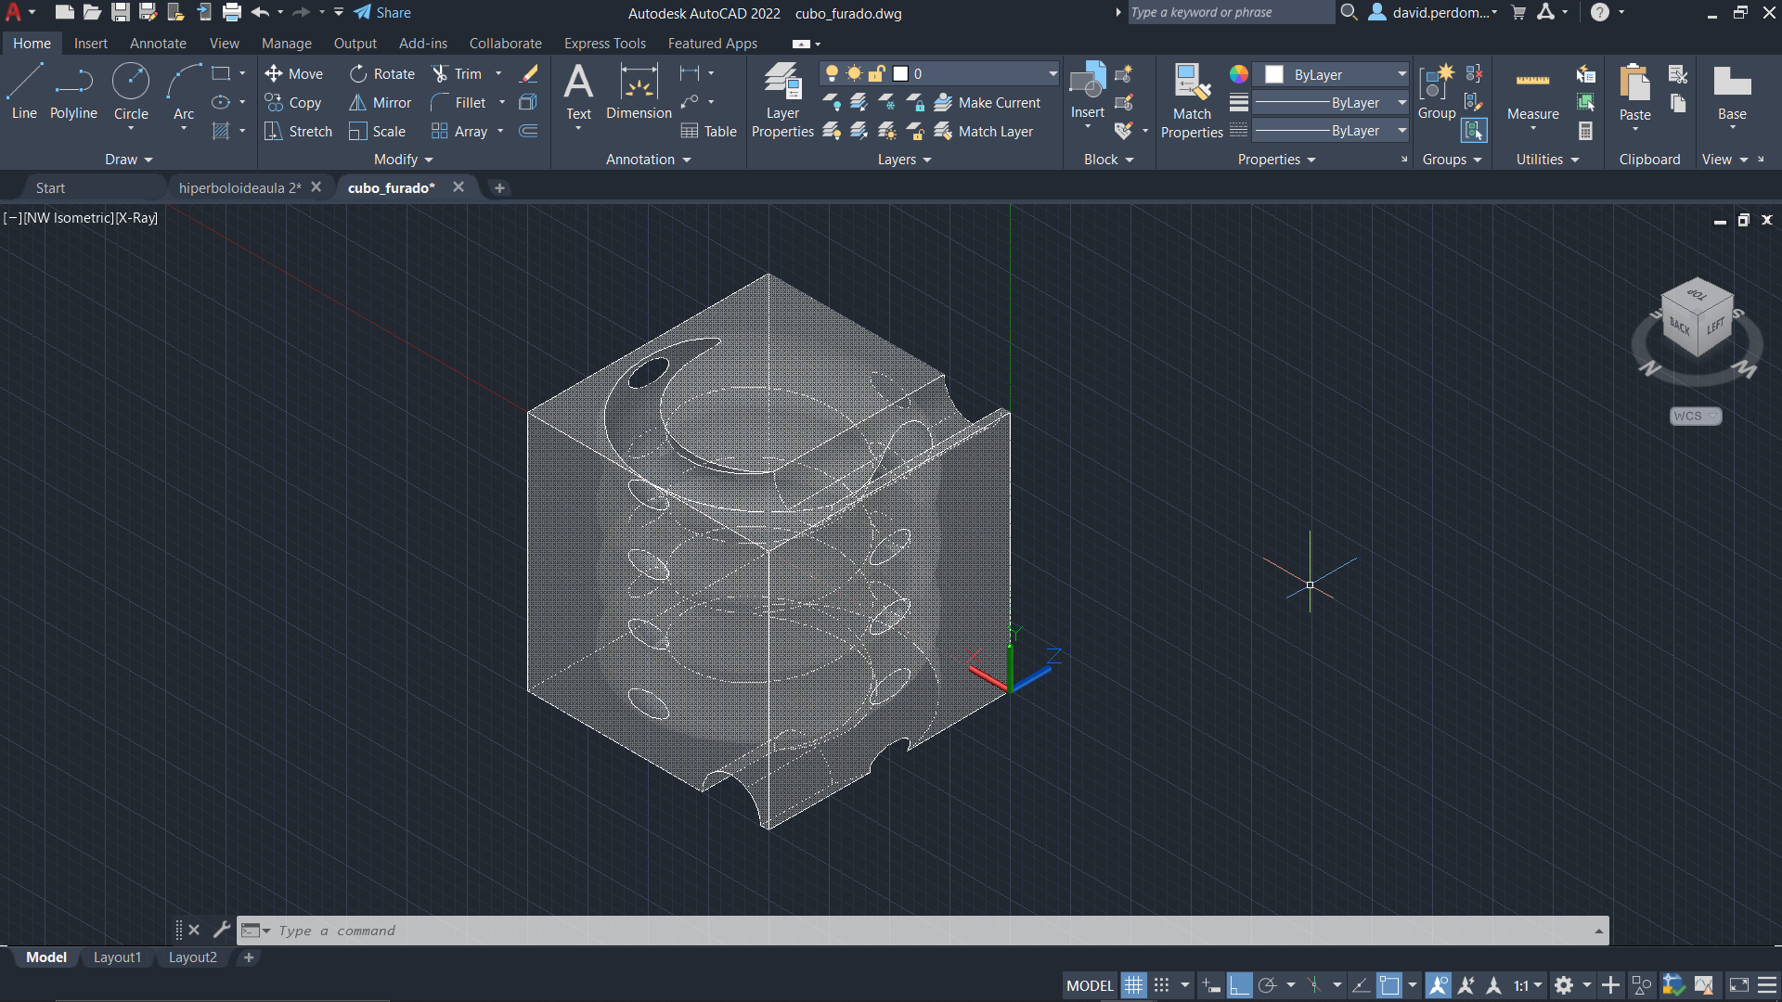Click the object color wheel swatch
Screen dimensions: 1782x1002
pyautogui.click(x=1239, y=74)
